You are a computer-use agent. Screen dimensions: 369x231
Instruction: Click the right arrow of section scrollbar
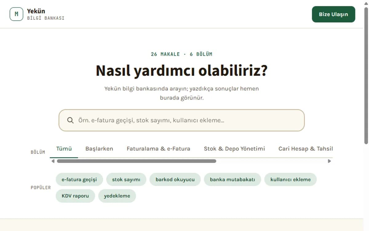[329, 161]
